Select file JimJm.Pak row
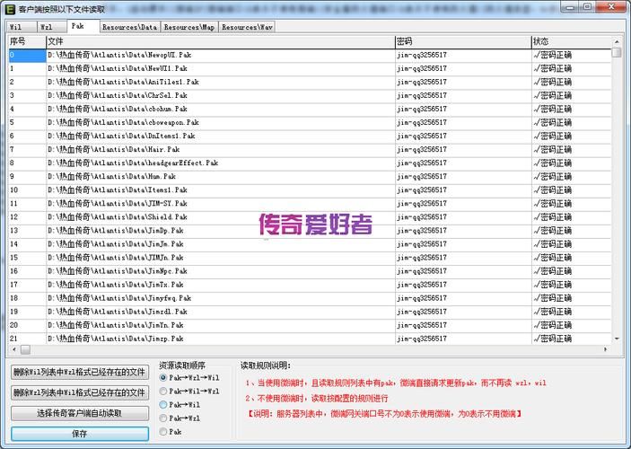Image resolution: width=631 pixels, height=449 pixels. coord(310,244)
